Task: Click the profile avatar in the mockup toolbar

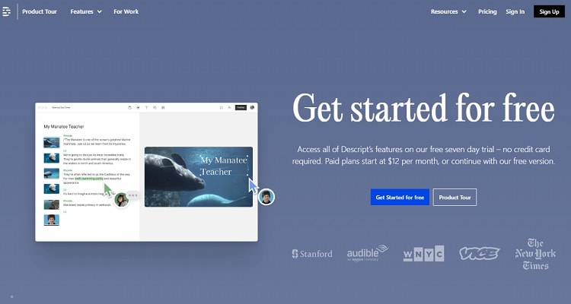Action: tap(252, 108)
